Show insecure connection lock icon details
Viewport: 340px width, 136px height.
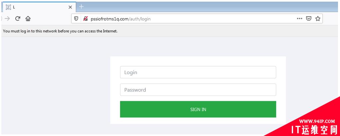(x=85, y=19)
